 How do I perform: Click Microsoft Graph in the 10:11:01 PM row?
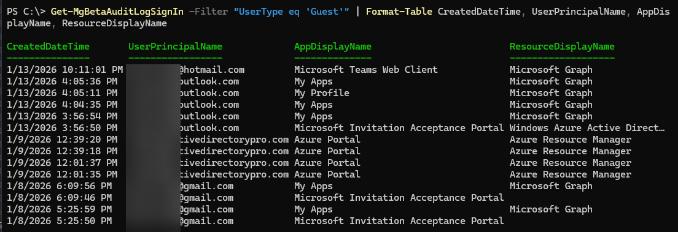coord(551,70)
